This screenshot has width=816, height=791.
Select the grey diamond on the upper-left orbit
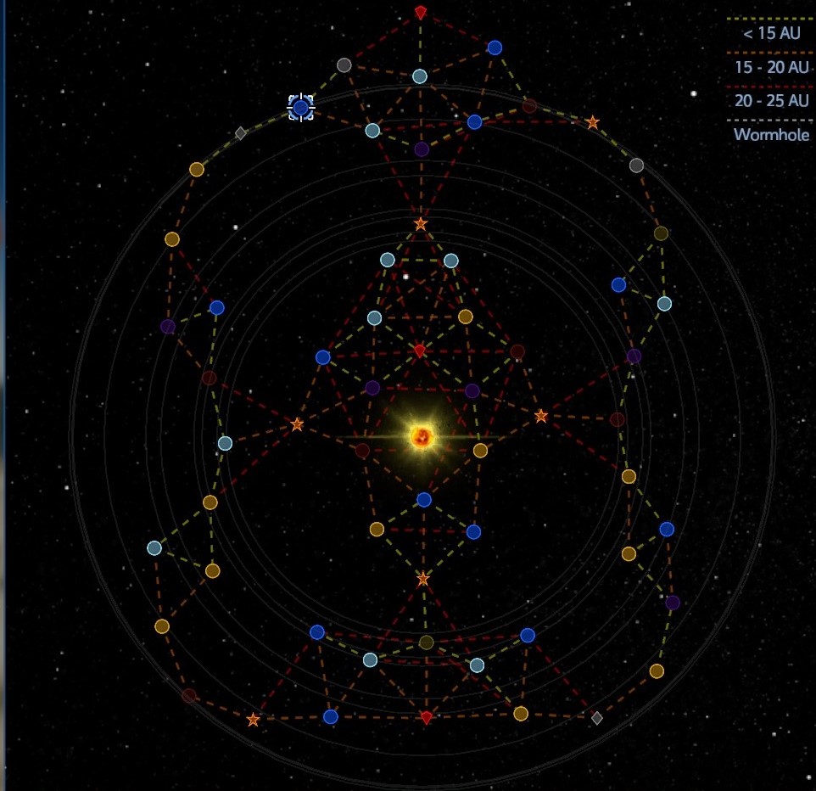pos(241,133)
